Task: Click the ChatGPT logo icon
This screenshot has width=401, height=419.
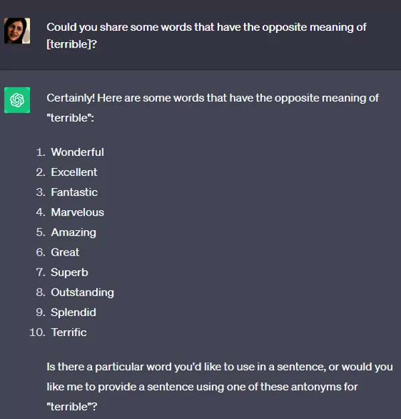Action: (x=17, y=100)
